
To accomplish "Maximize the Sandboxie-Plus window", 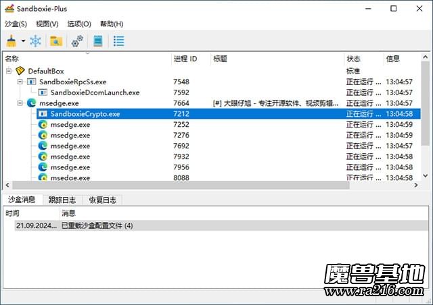I will tap(394, 9).
